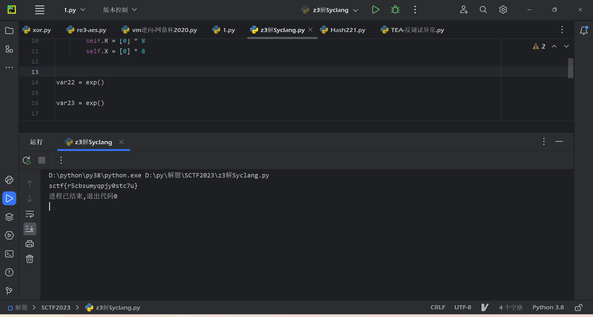Open the notifications bell
This screenshot has height=317, width=593.
(x=584, y=30)
